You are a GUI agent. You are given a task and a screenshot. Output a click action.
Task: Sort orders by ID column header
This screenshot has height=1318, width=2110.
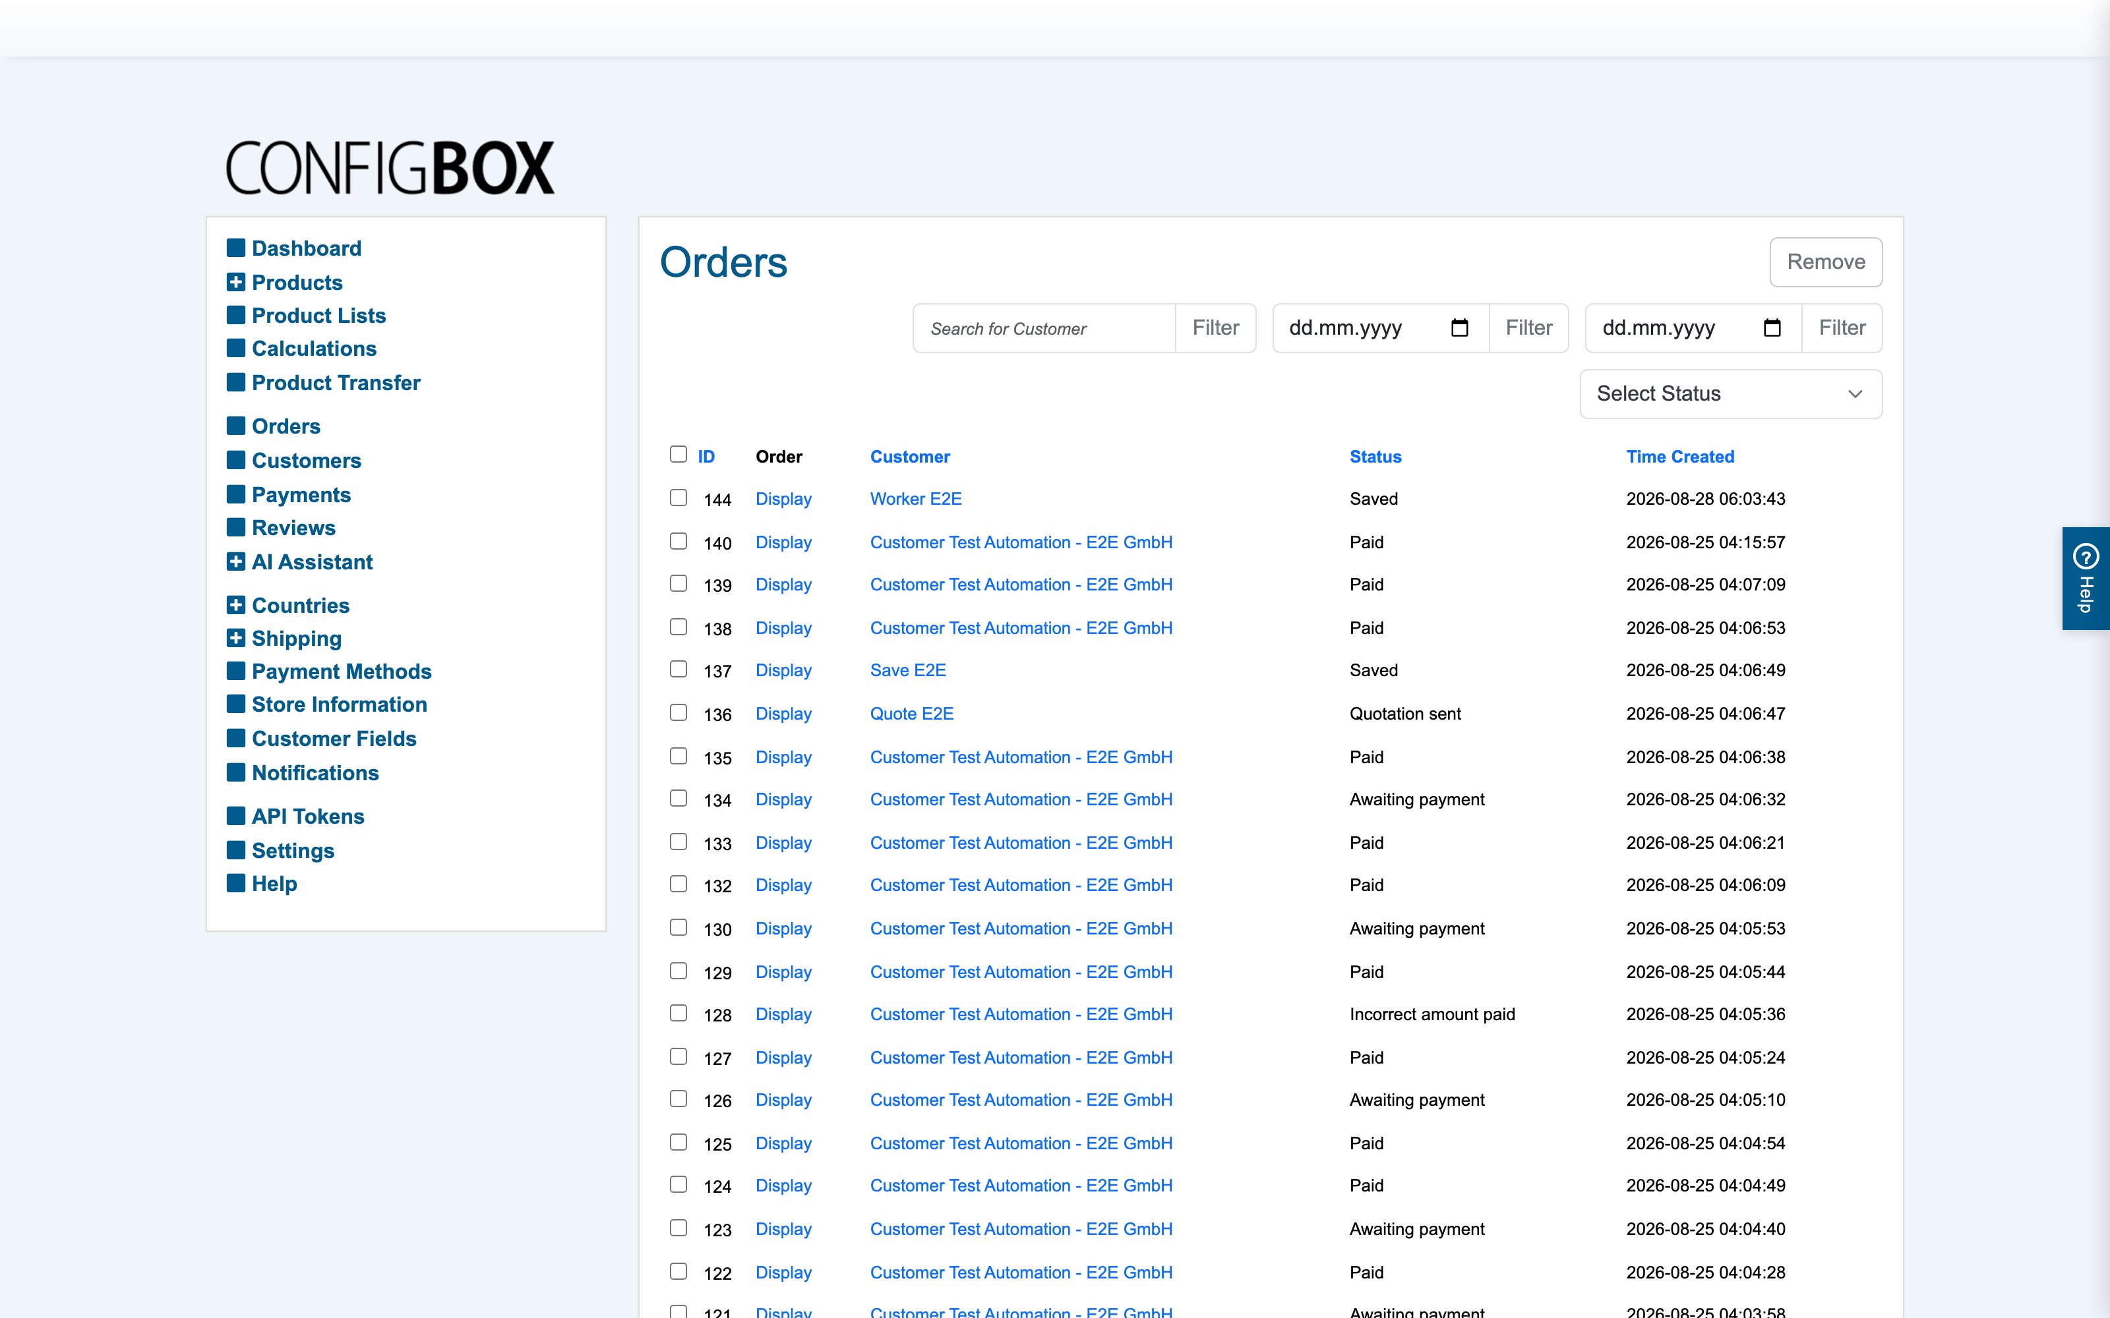point(706,457)
